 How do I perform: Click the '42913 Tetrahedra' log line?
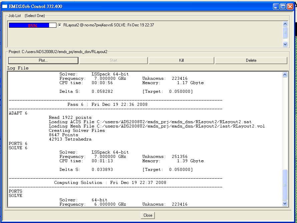click(x=70, y=139)
